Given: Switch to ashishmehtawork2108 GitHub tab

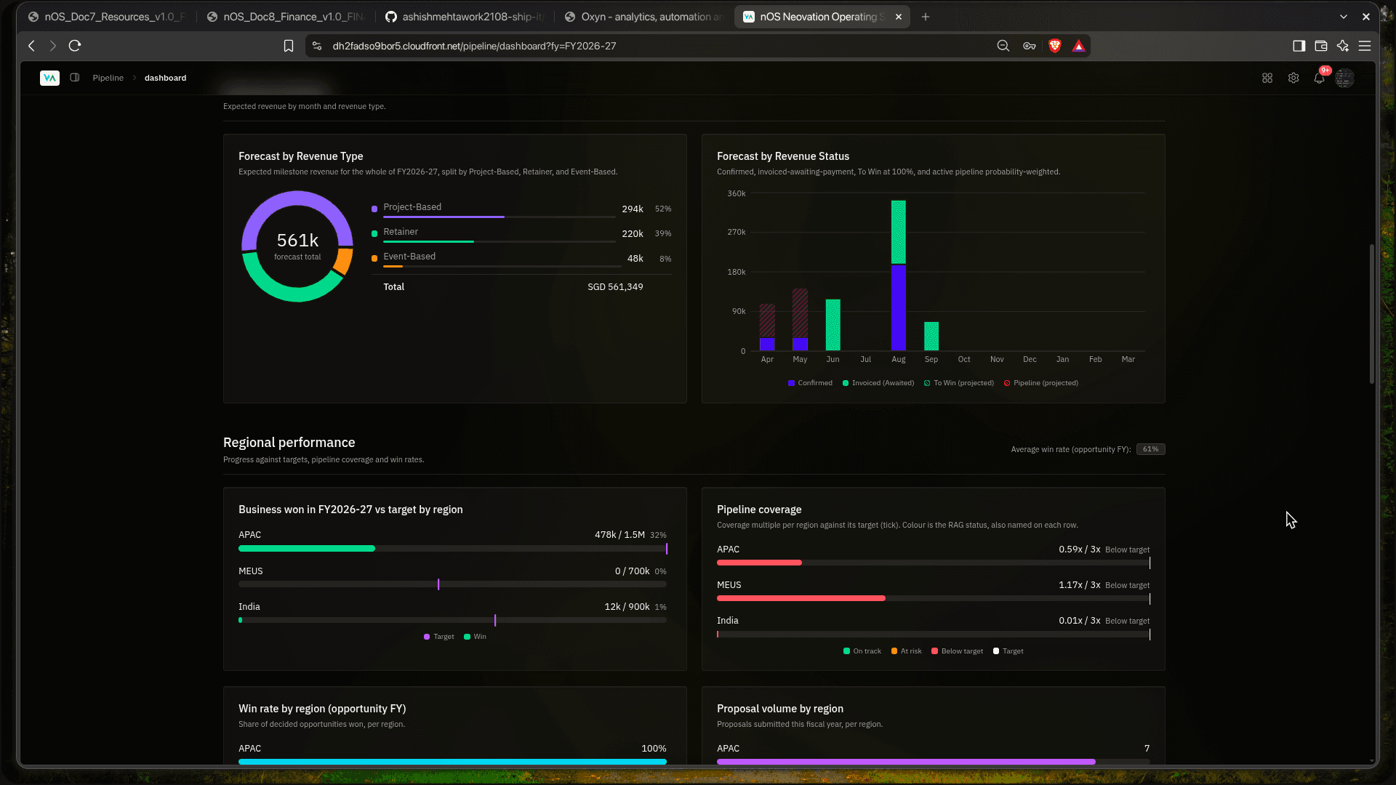Looking at the screenshot, I should coord(465,17).
